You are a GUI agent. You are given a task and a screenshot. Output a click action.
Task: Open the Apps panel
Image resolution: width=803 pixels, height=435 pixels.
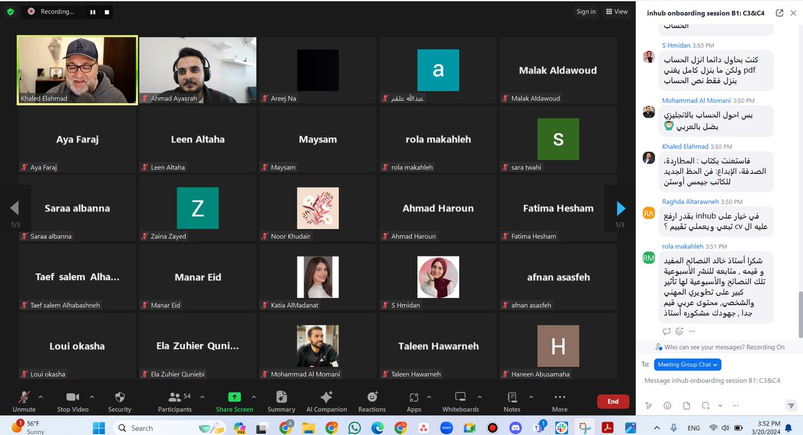pos(414,401)
